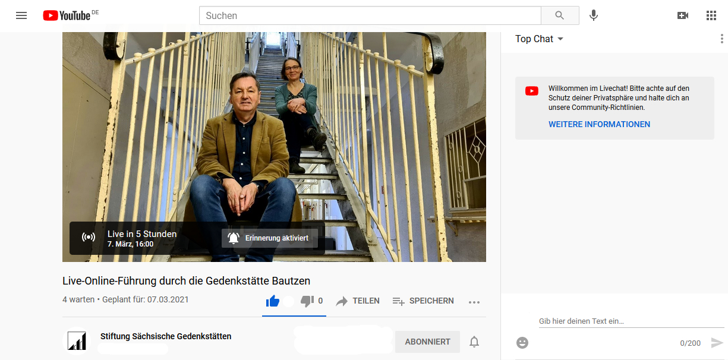Open the create video camera icon
This screenshot has width=728, height=360.
(x=683, y=15)
